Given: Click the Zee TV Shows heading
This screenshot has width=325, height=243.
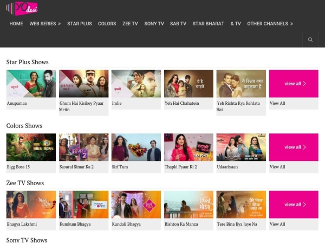Looking at the screenshot, I should click(x=25, y=183).
